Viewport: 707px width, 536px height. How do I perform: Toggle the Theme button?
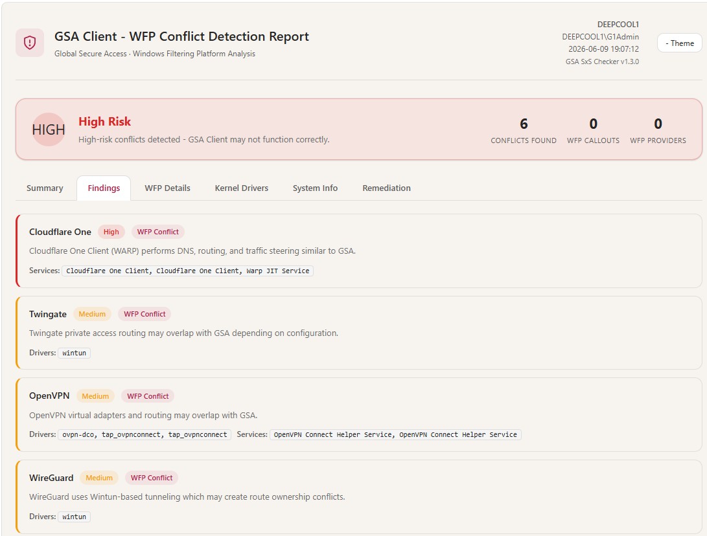(680, 43)
